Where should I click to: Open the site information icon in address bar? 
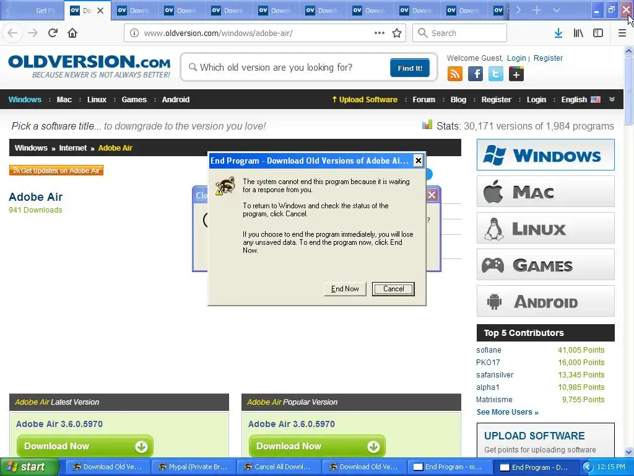(134, 33)
